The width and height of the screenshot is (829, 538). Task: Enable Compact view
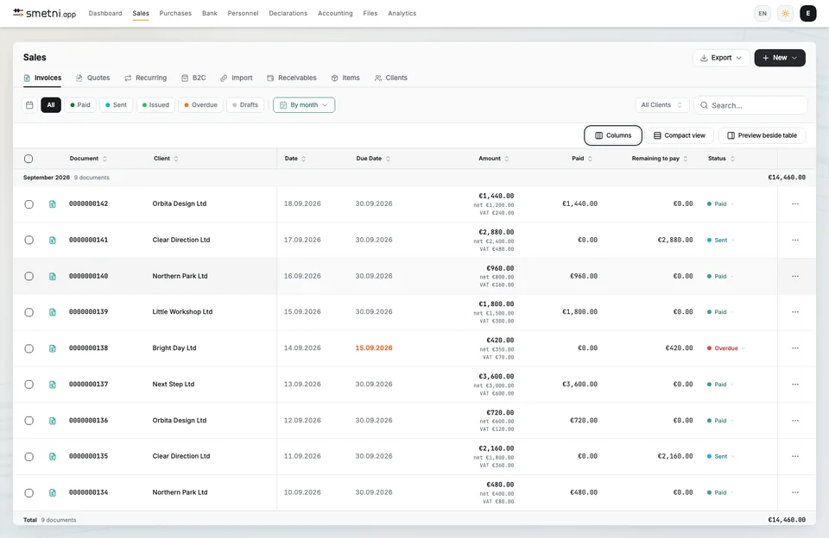point(679,135)
